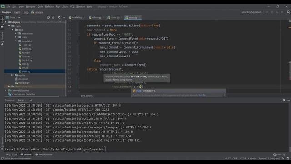
Task: Open the File menu
Action: pyautogui.click(x=8, y=7)
